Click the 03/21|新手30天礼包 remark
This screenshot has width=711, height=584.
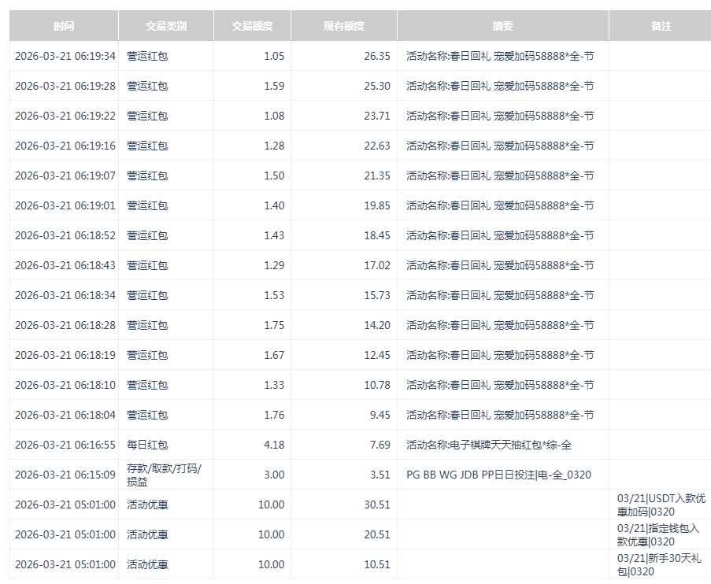click(x=656, y=564)
